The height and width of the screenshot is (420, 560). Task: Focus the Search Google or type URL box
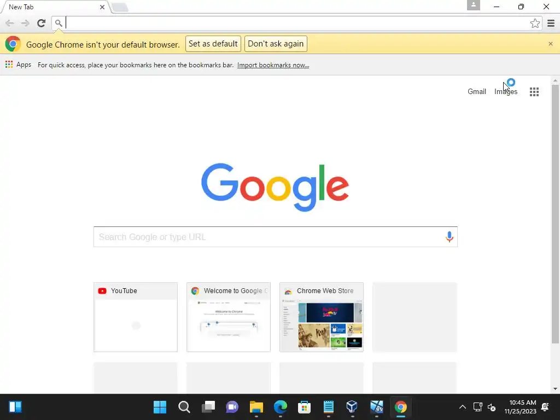coord(276,237)
